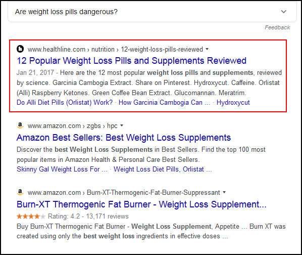Open dropdown arrow after Burn-XT-Thermogenic URL
This screenshot has width=302, height=255.
[x=224, y=192]
